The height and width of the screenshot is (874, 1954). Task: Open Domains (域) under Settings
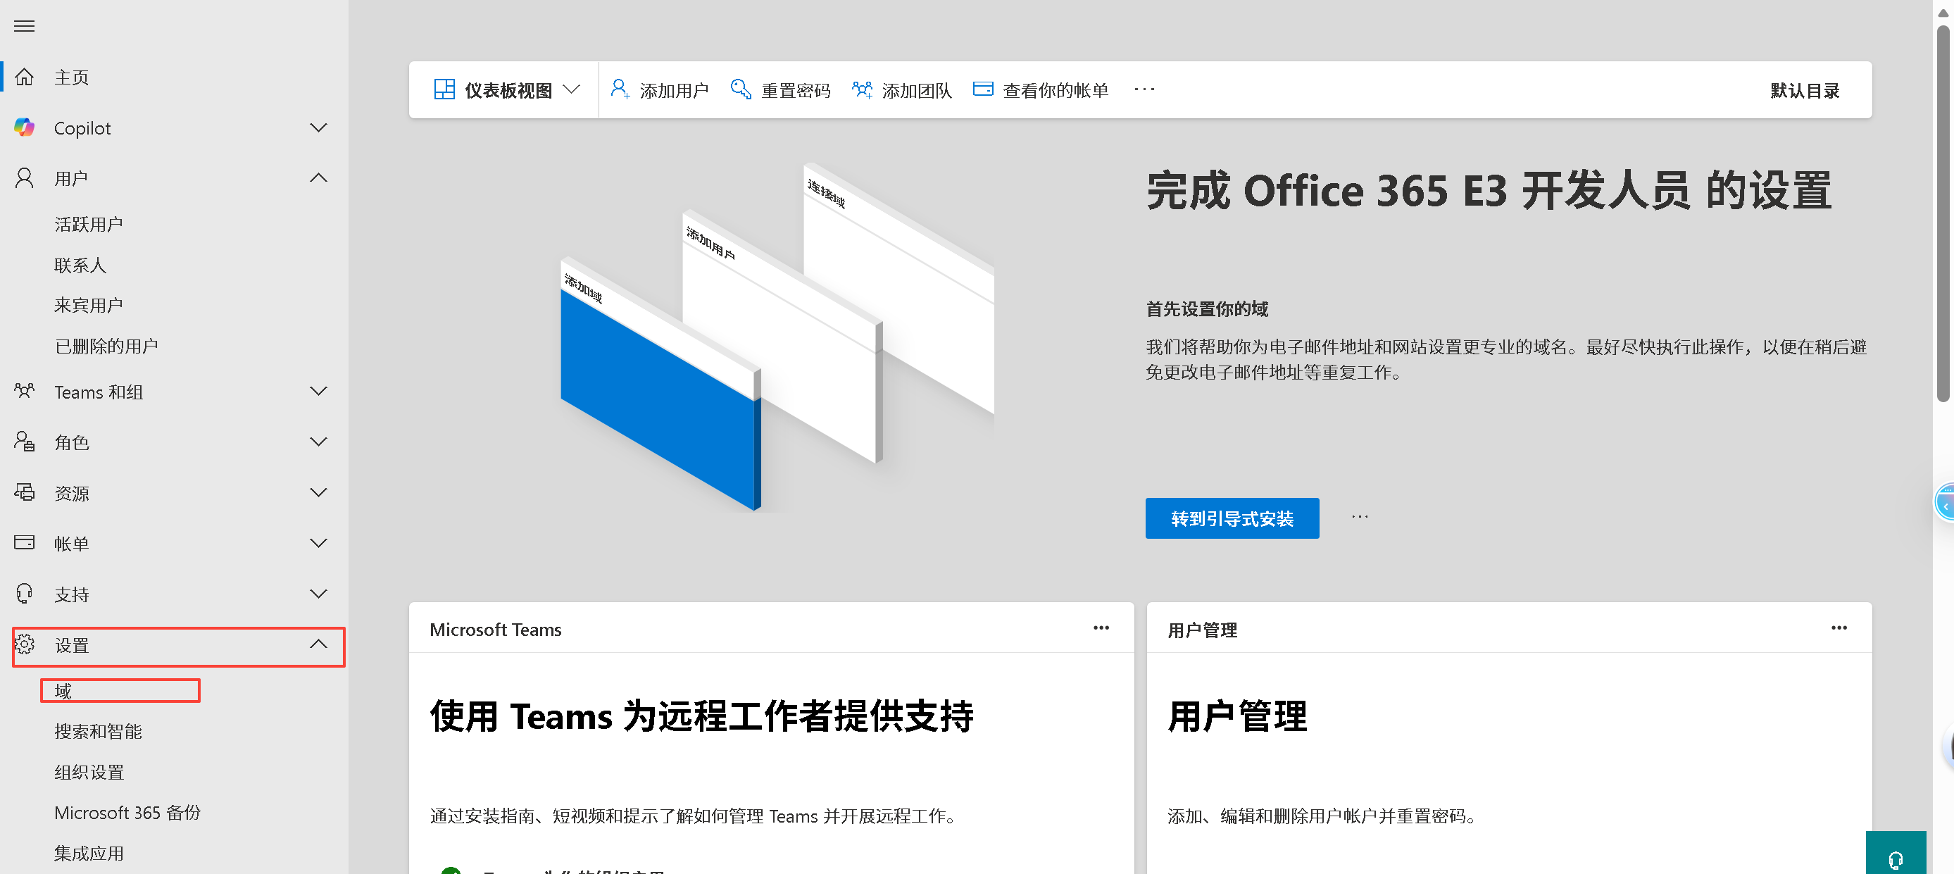[63, 690]
